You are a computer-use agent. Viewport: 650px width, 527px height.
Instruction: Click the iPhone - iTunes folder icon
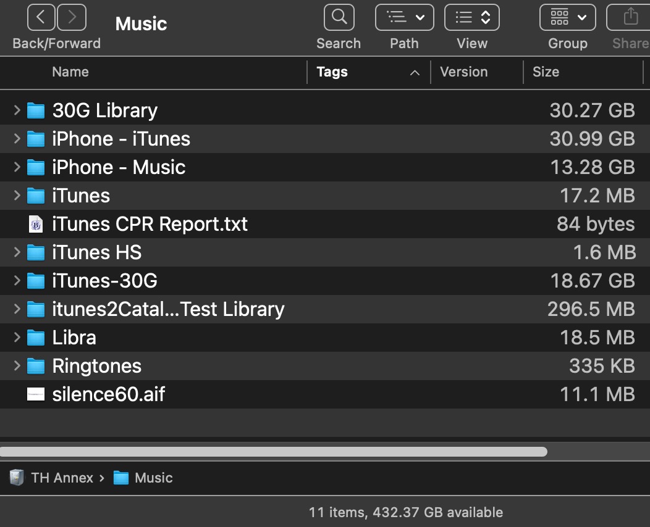pyautogui.click(x=36, y=139)
